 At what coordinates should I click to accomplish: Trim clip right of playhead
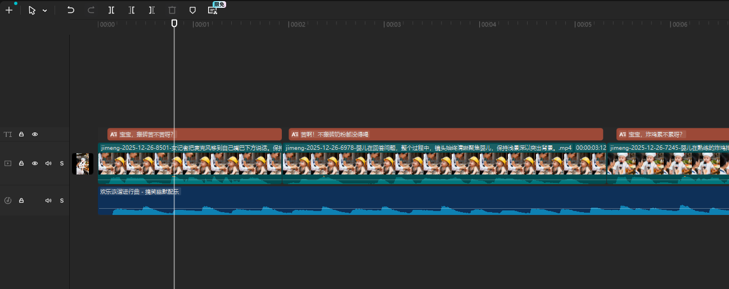coord(152,10)
